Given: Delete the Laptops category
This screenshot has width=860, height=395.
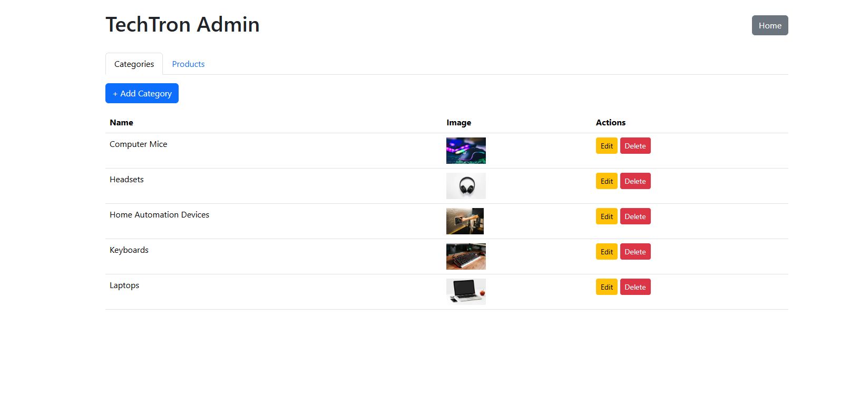Looking at the screenshot, I should pos(635,287).
